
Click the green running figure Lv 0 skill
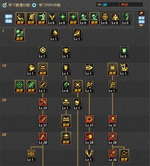pyautogui.click(x=66, y=87)
